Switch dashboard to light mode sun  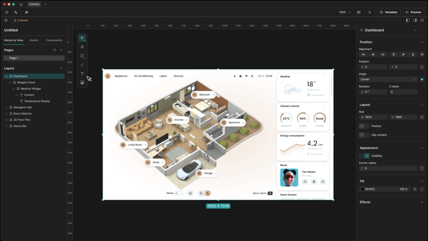201,193
